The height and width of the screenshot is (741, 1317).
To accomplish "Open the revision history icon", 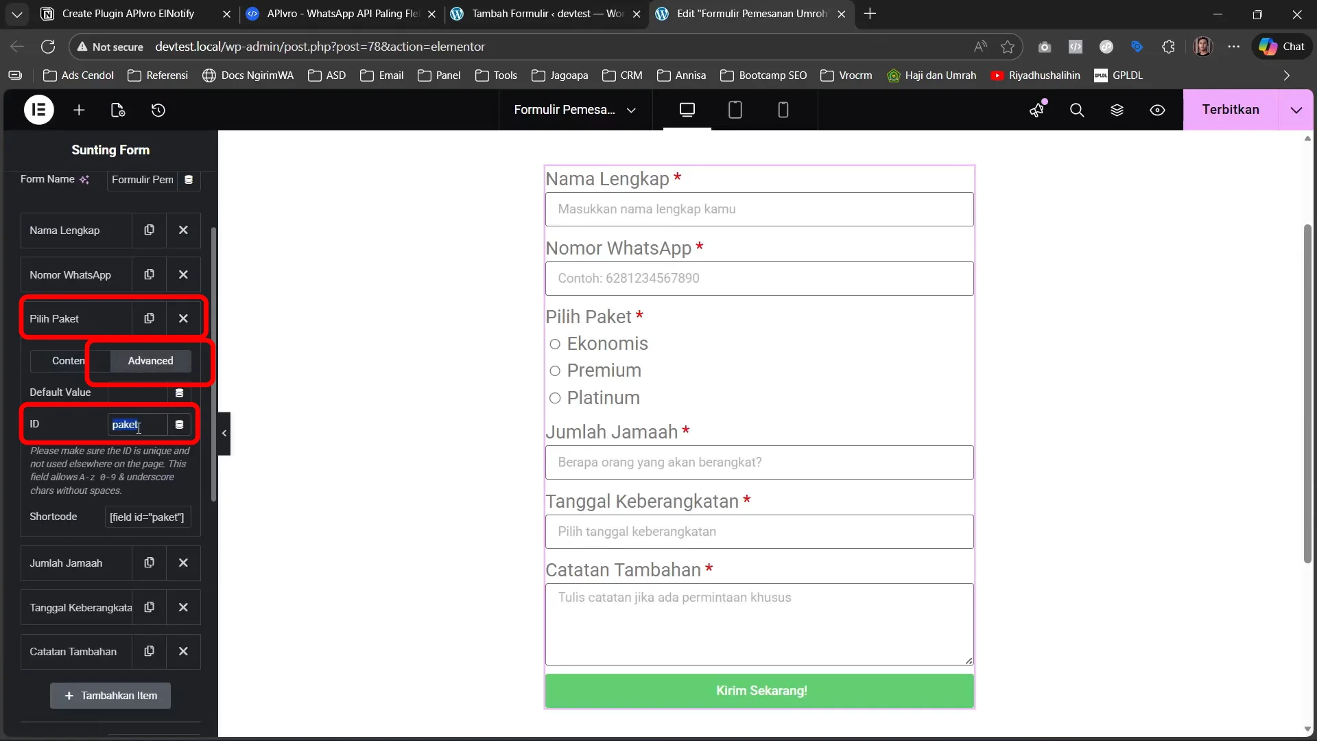I will point(158,110).
